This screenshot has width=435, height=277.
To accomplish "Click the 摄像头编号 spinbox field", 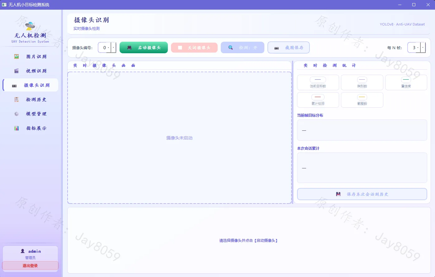I will tap(107, 48).
